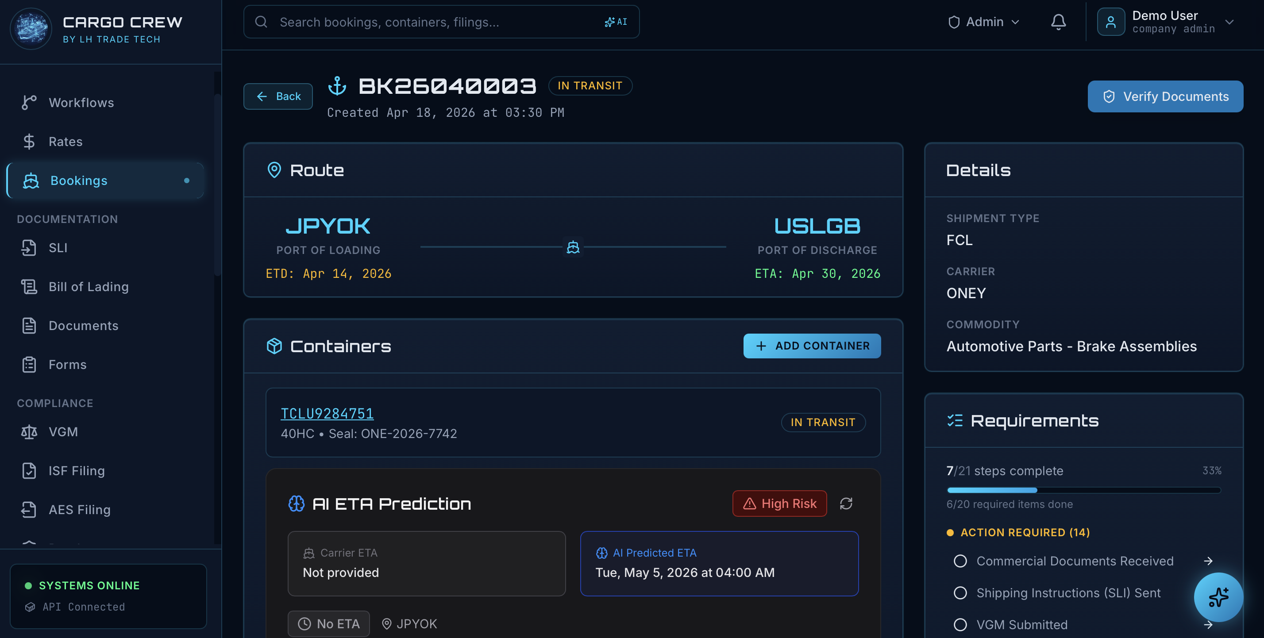Click the notification bell icon
1264x638 pixels.
[1058, 22]
